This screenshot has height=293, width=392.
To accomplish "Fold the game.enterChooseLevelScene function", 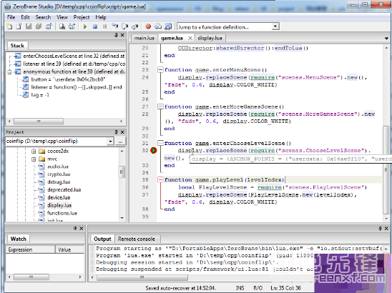I will tap(160, 143).
